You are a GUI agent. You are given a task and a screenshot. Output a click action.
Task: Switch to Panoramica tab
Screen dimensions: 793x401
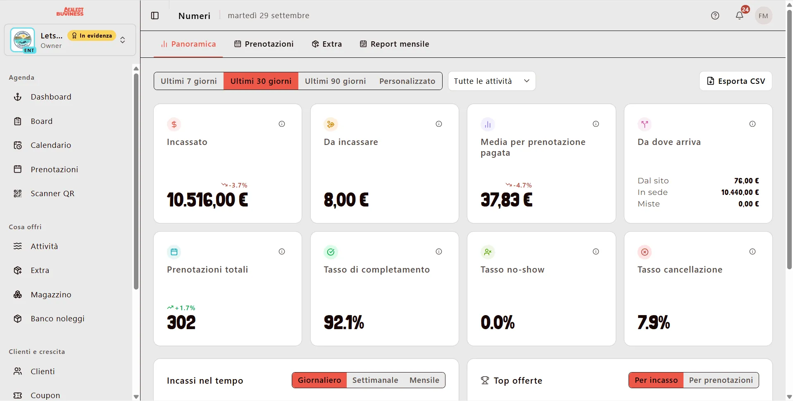click(x=188, y=44)
